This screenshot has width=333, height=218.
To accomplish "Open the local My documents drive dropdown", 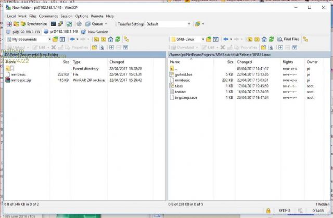I will click(29, 39).
